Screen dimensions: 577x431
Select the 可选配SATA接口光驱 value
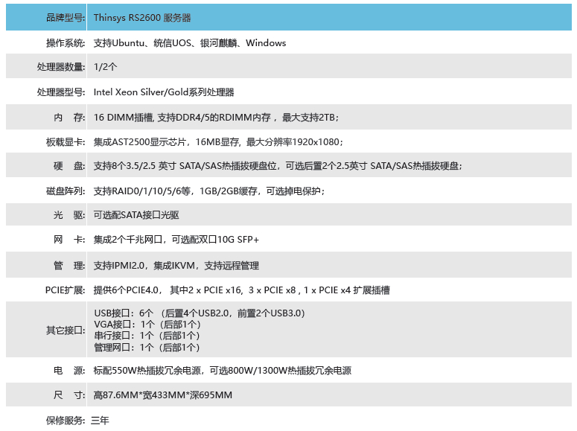click(136, 215)
